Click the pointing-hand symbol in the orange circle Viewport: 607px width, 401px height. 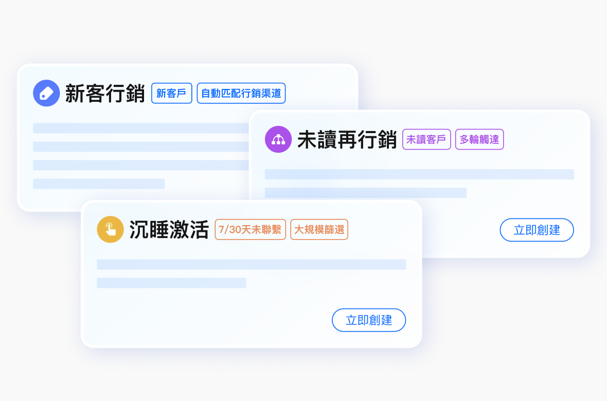(110, 229)
